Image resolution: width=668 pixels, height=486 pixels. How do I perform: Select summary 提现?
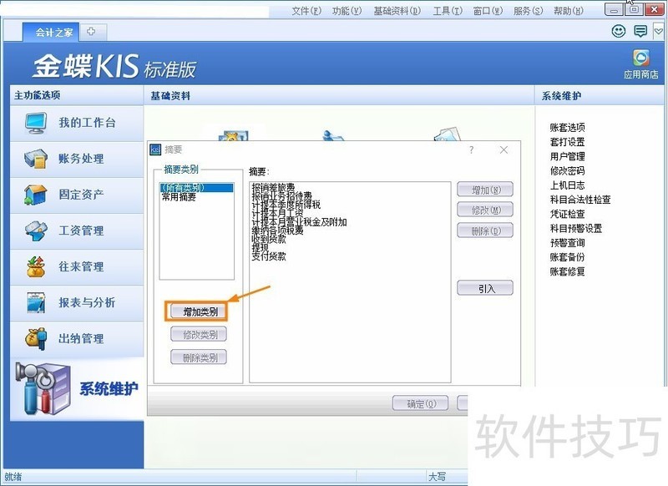(x=261, y=247)
